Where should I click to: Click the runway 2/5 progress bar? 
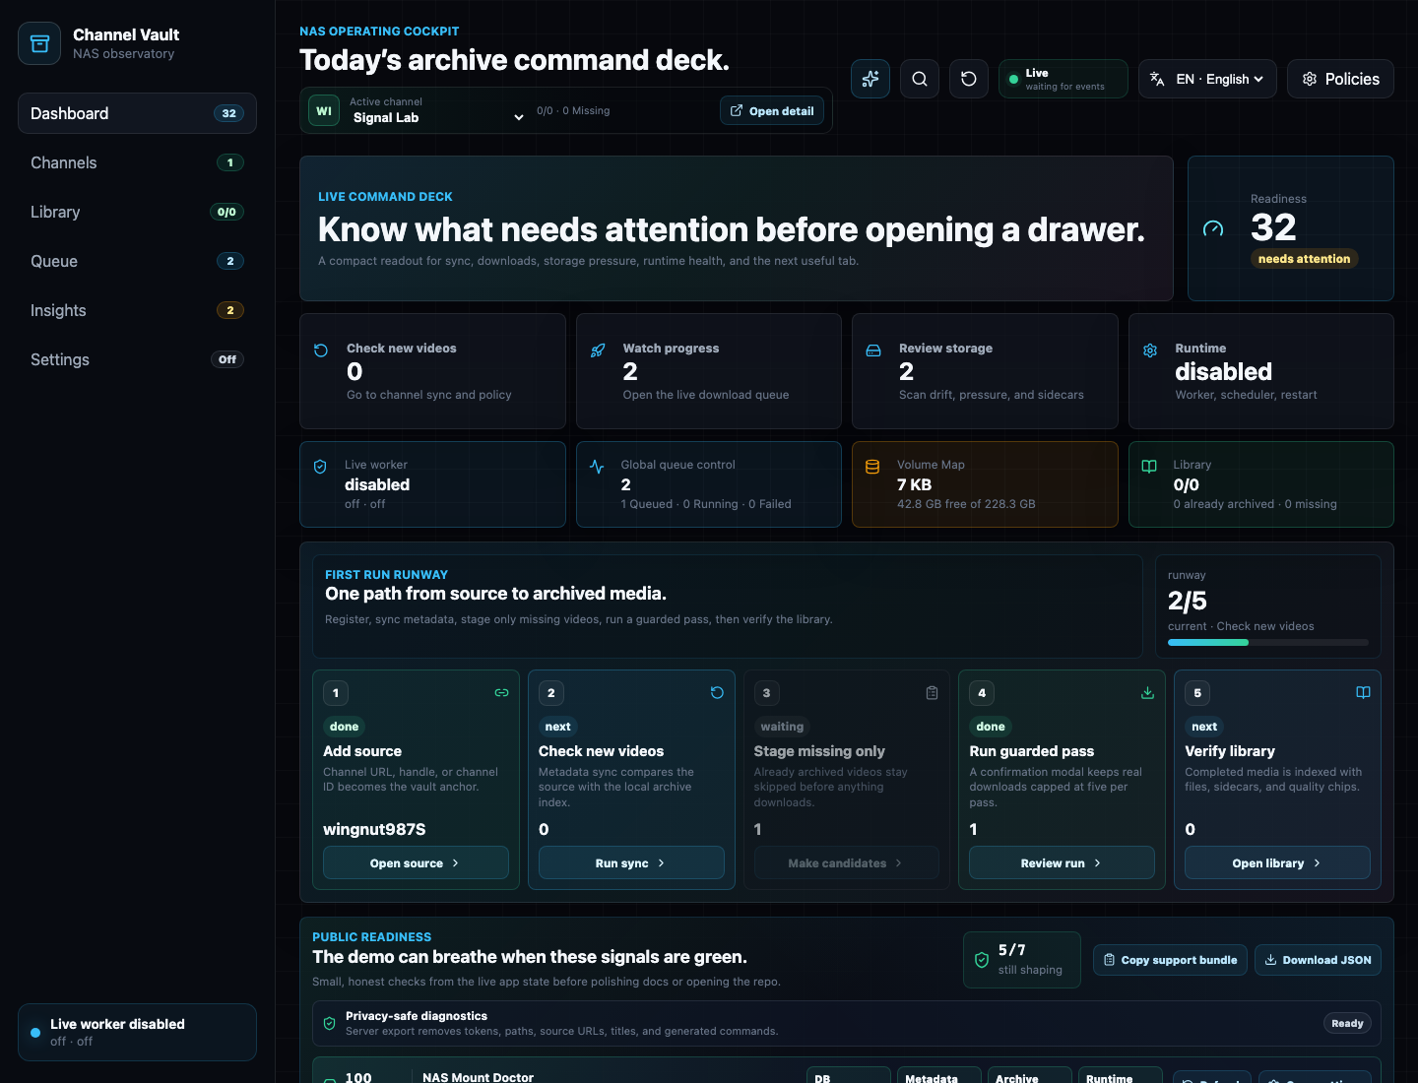point(1268,642)
